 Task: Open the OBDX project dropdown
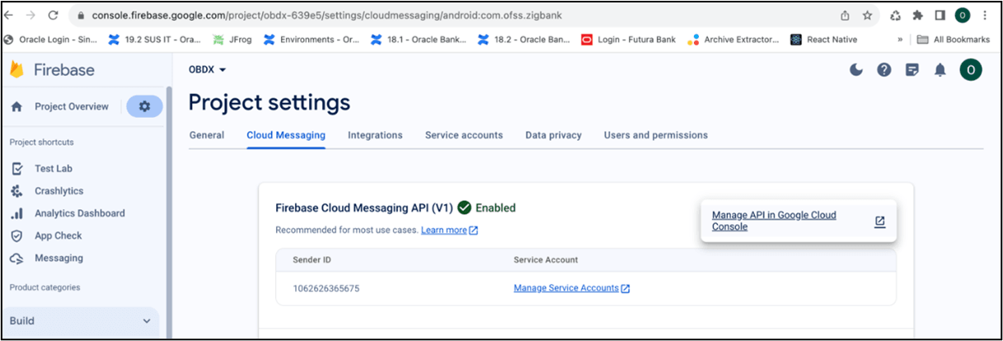pyautogui.click(x=208, y=70)
